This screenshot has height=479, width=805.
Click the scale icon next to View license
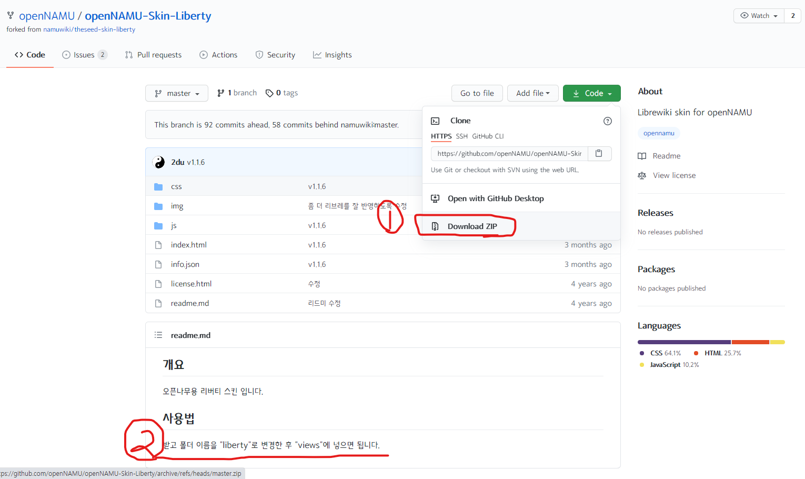(x=642, y=175)
